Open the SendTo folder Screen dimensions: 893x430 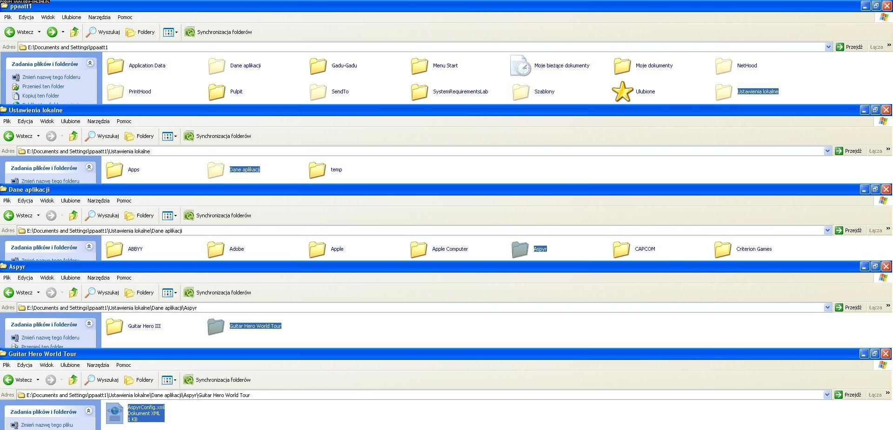[x=329, y=92]
